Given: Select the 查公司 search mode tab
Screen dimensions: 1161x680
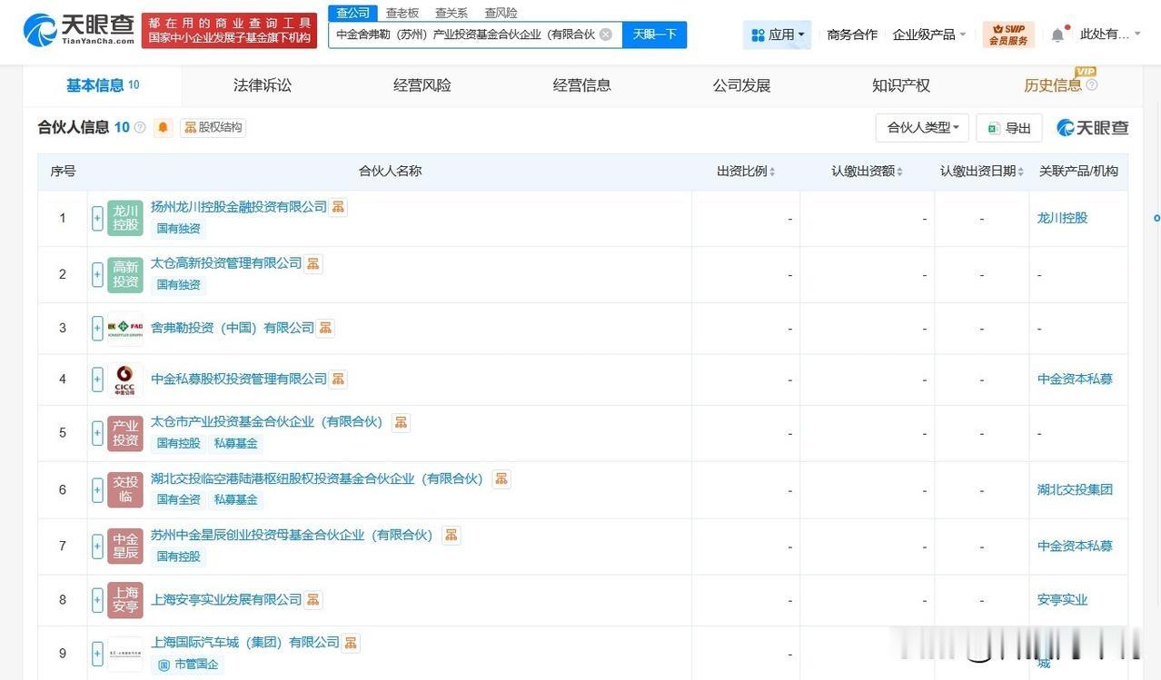Looking at the screenshot, I should 352,13.
